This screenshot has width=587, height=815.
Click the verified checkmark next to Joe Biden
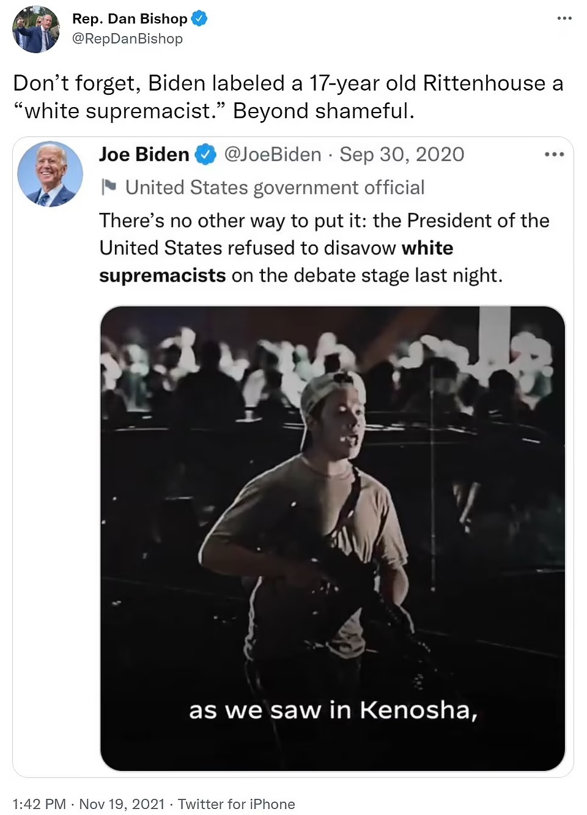[205, 154]
